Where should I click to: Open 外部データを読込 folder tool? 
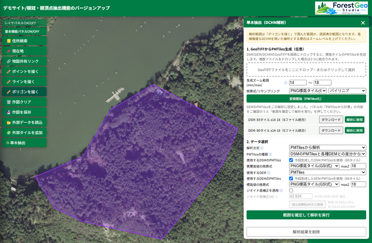[x=24, y=122]
